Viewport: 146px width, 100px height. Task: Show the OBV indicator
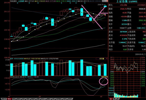tap(28, 99)
